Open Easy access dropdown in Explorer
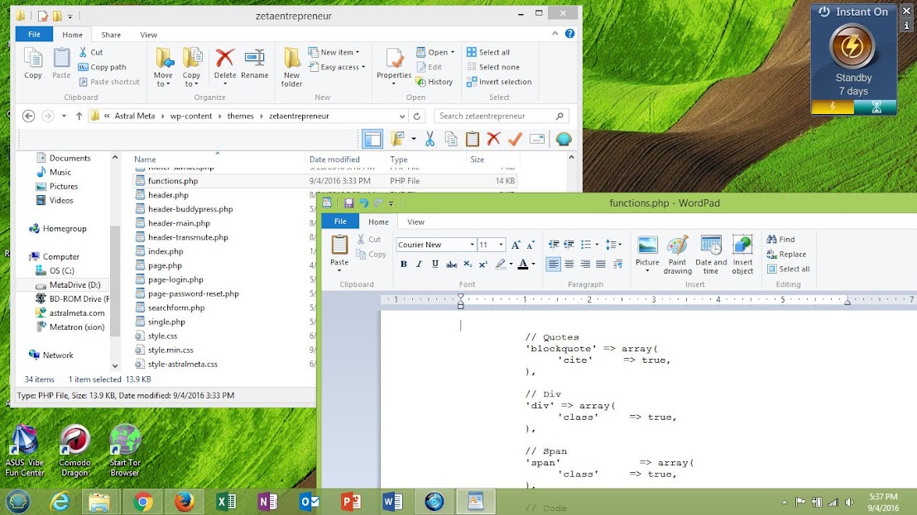Screen dimensions: 917x515 pos(337,67)
